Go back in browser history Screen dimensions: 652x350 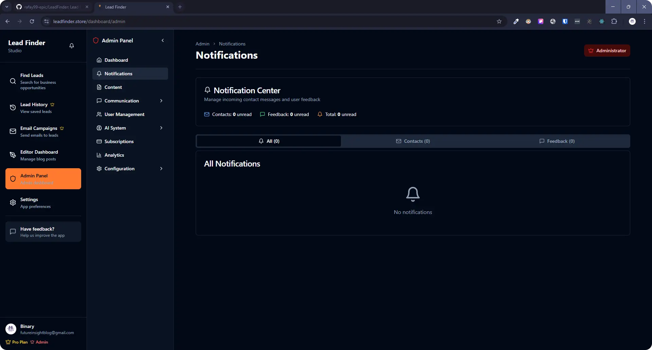point(7,21)
